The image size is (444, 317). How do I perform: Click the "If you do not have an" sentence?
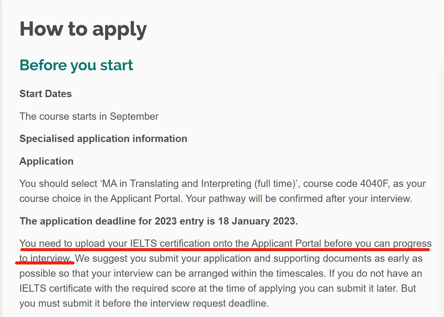coord(375,273)
